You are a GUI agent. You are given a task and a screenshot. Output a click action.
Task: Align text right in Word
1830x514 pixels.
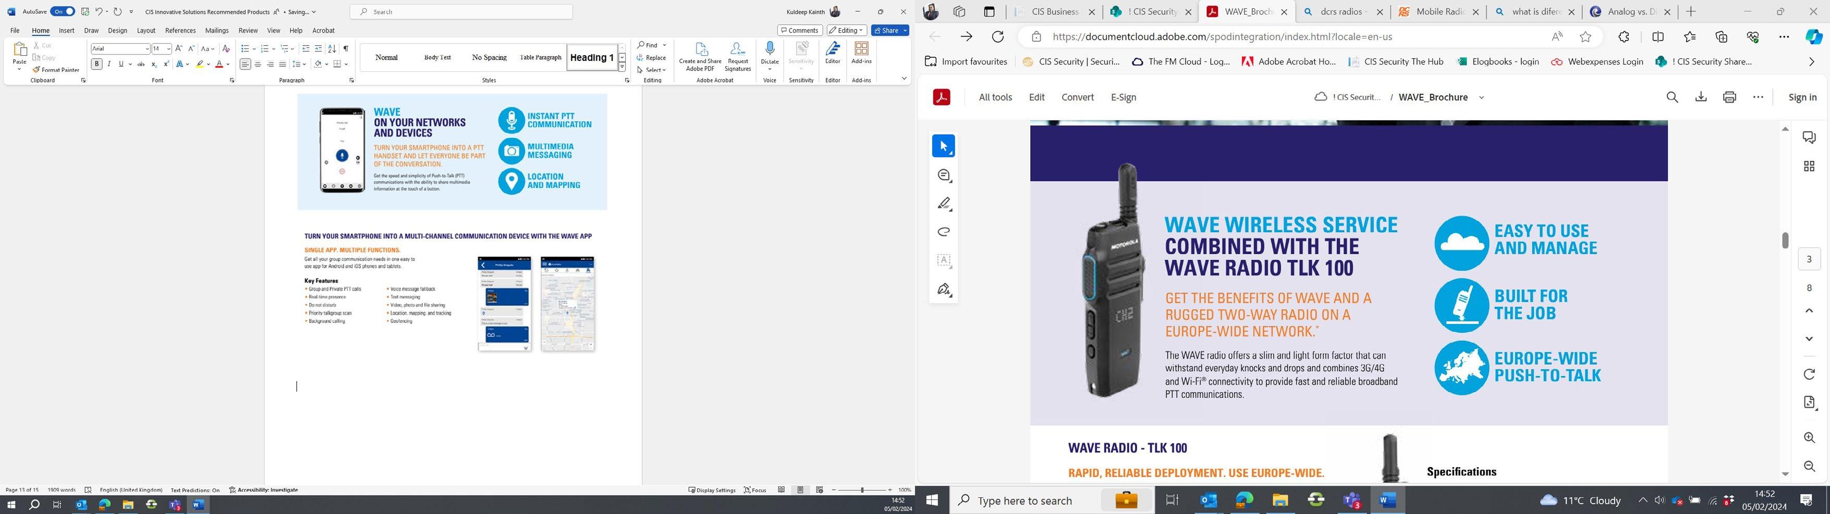coord(271,64)
